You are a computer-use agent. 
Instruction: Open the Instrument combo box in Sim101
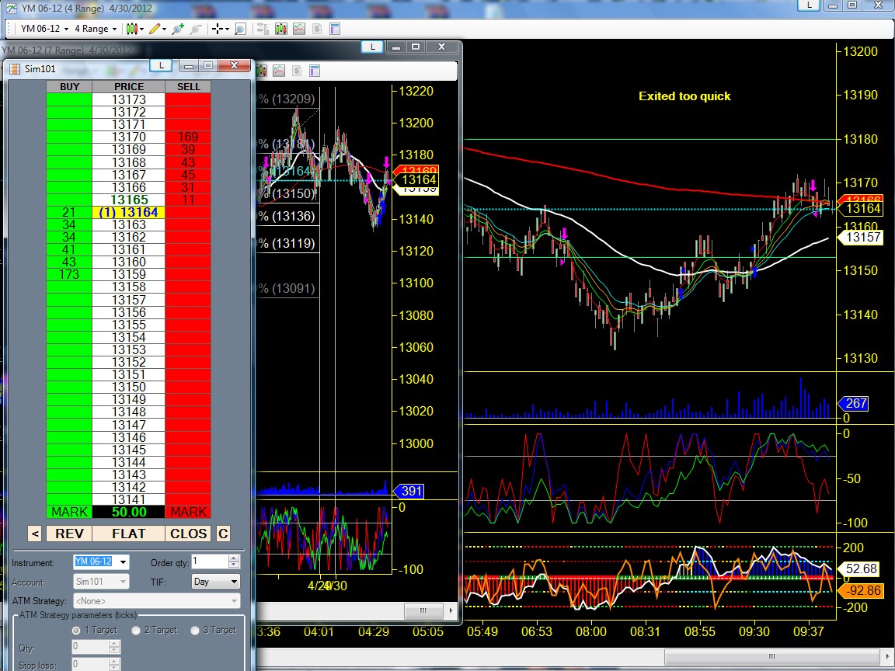[x=101, y=562]
